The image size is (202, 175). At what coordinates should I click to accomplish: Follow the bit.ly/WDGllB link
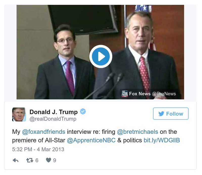point(162,140)
